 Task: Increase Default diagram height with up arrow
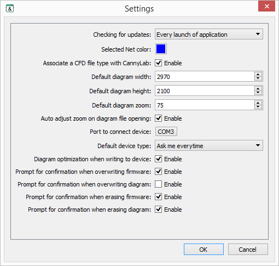pos(258,88)
